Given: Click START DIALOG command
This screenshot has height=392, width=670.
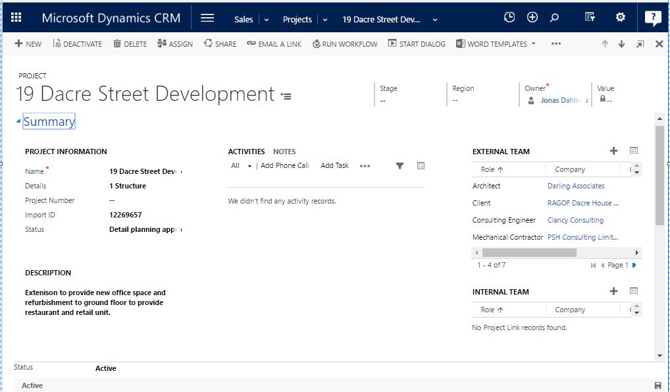Looking at the screenshot, I should tap(417, 43).
